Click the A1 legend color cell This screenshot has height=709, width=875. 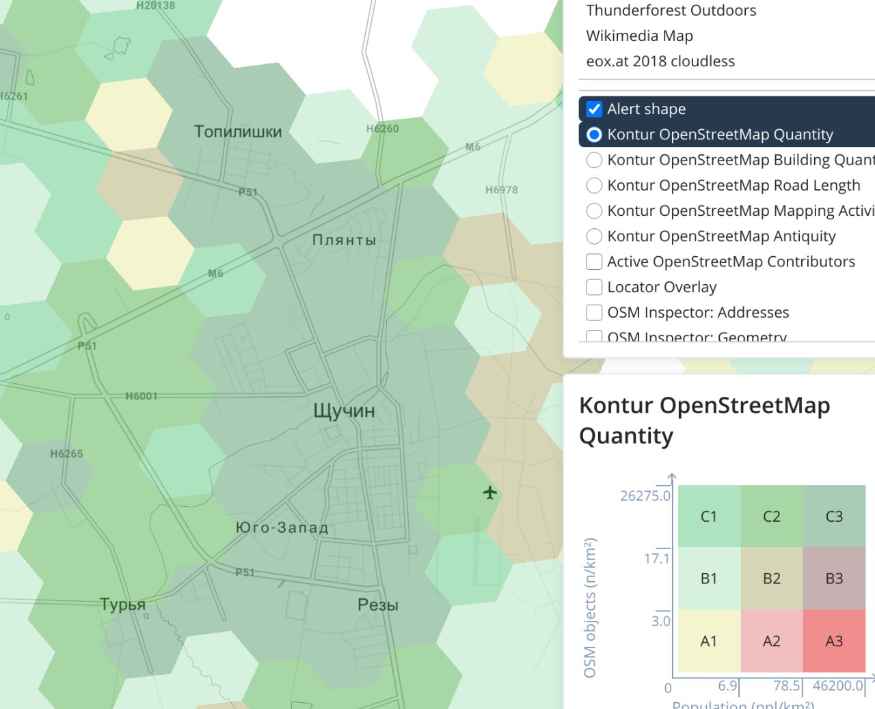[709, 641]
